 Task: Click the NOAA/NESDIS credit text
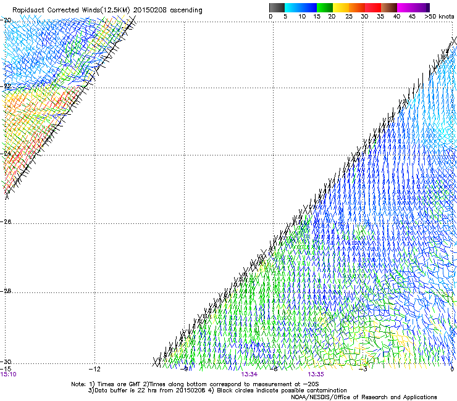tap(364, 397)
